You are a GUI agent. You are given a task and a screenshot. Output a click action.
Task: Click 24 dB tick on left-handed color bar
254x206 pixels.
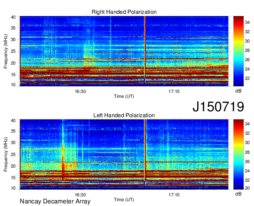(247, 171)
